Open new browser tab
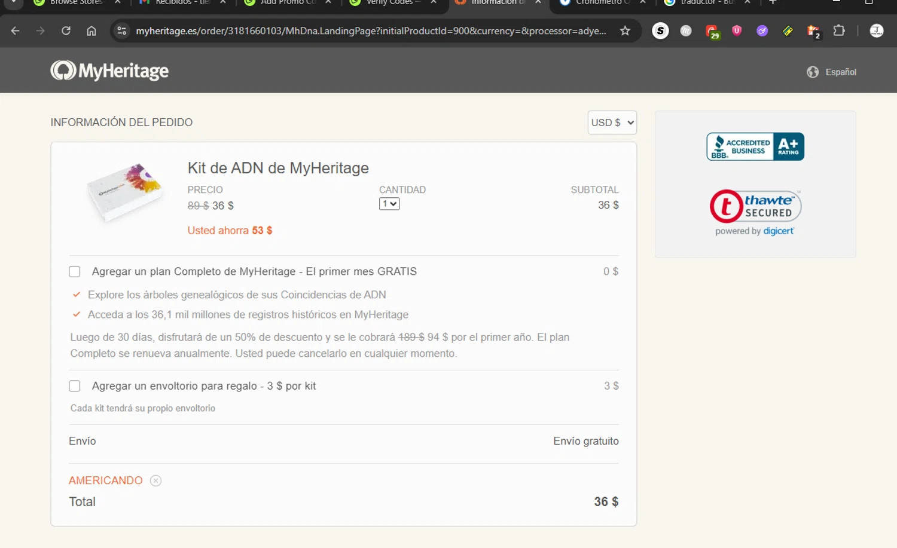 [773, 2]
